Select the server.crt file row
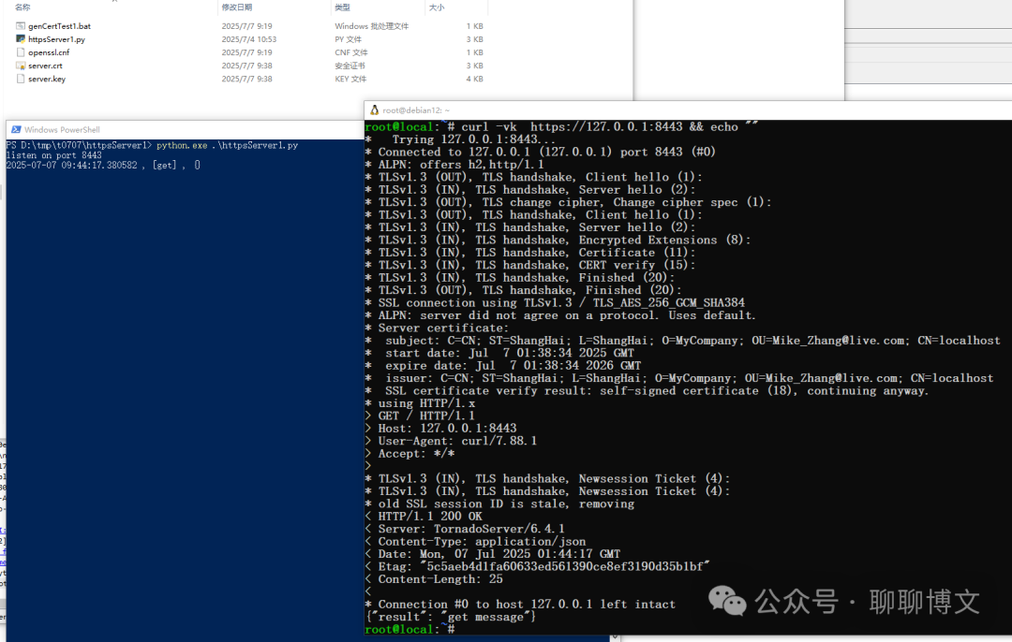Screen dimensions: 1012x642 (x=94, y=66)
